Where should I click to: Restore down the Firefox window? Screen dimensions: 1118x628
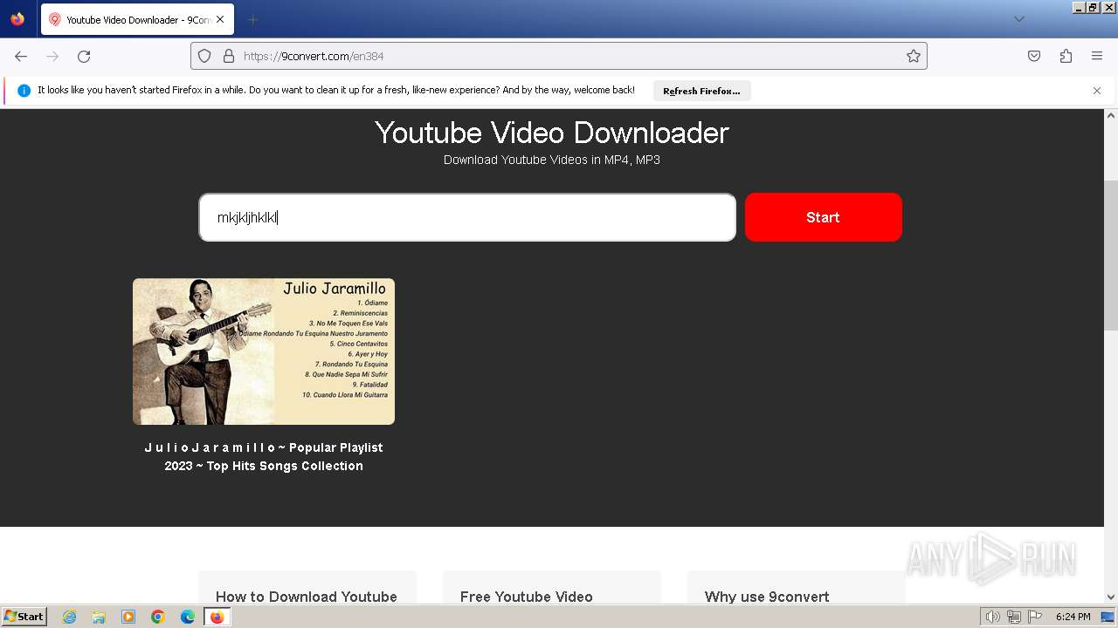1094,7
